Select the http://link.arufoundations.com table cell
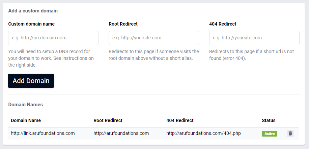 click(x=43, y=133)
